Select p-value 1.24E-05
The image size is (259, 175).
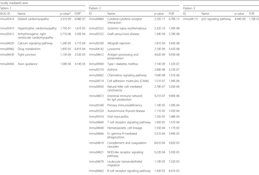point(66,43)
